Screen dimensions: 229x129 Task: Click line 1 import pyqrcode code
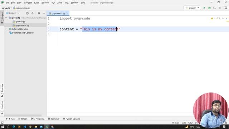[x=75, y=18]
